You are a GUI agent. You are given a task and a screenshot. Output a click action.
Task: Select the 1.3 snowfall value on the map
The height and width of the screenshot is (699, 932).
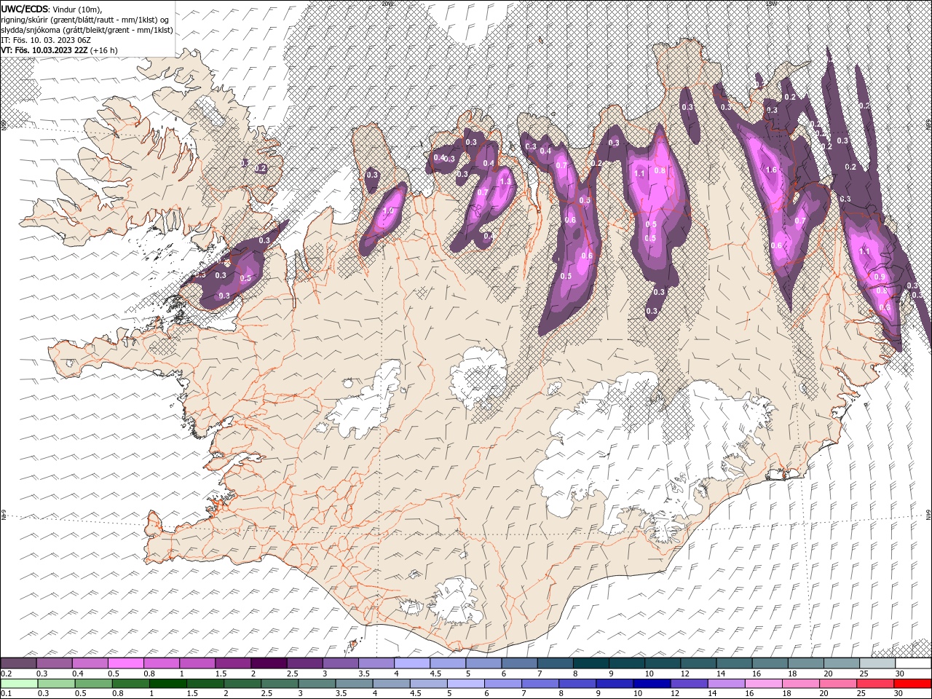[x=506, y=181]
